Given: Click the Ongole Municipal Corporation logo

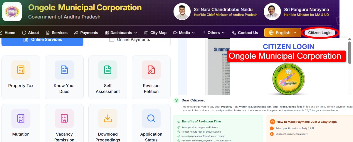Looking at the screenshot, I should pyautogui.click(x=12, y=12).
